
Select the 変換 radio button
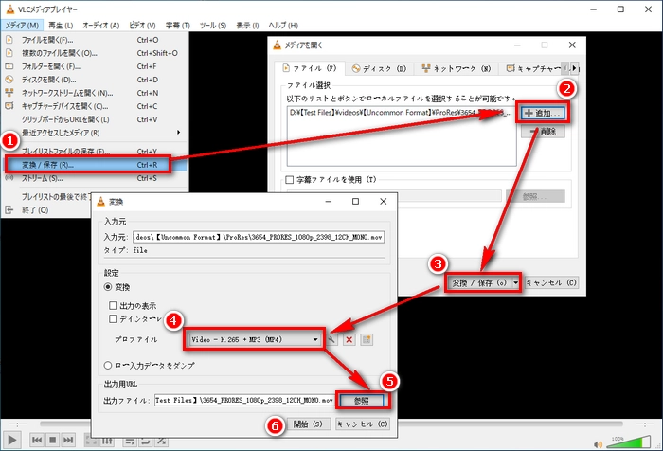[108, 287]
